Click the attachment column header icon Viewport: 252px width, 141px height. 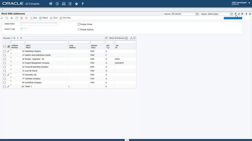[9, 47]
